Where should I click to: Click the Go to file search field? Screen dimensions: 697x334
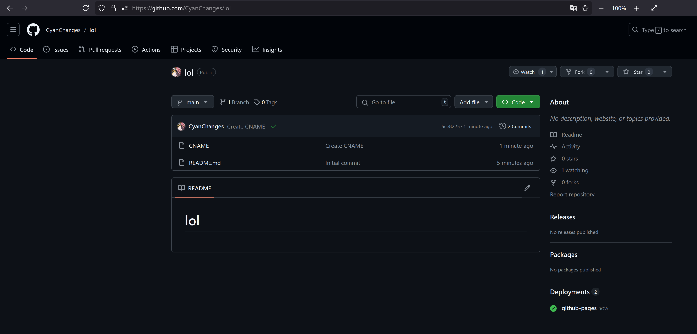[404, 102]
